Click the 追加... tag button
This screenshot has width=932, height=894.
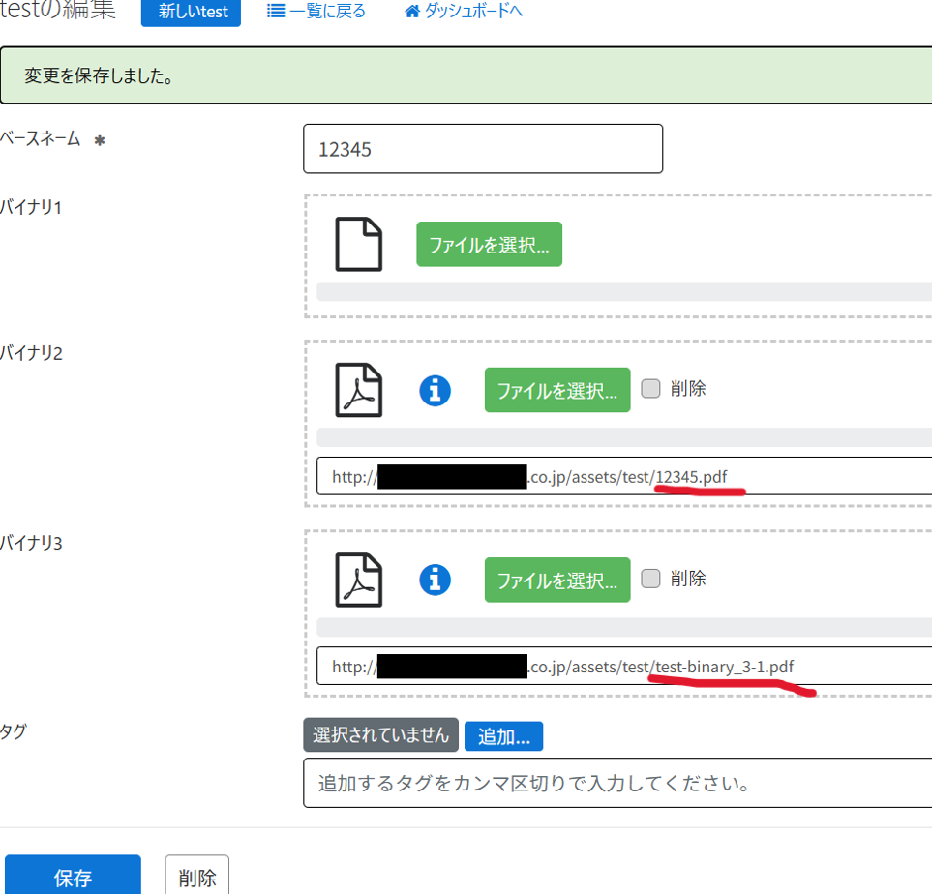coord(503,736)
